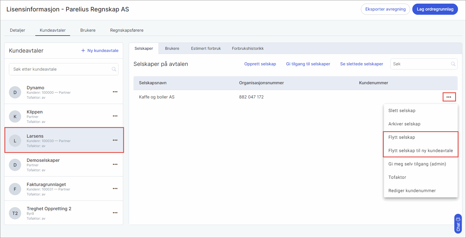Expand more options for Larsens agreement
466x238 pixels.
click(115, 140)
